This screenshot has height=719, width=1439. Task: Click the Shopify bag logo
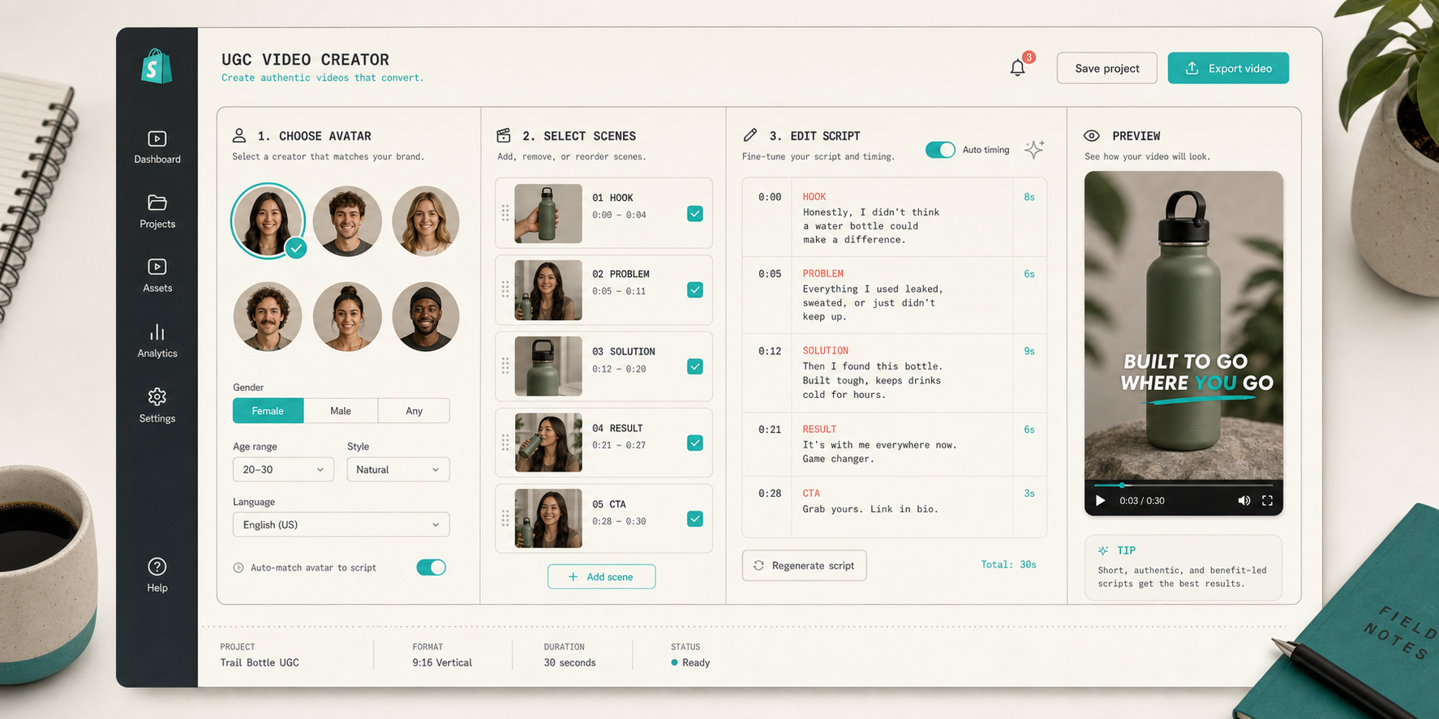coord(157,66)
